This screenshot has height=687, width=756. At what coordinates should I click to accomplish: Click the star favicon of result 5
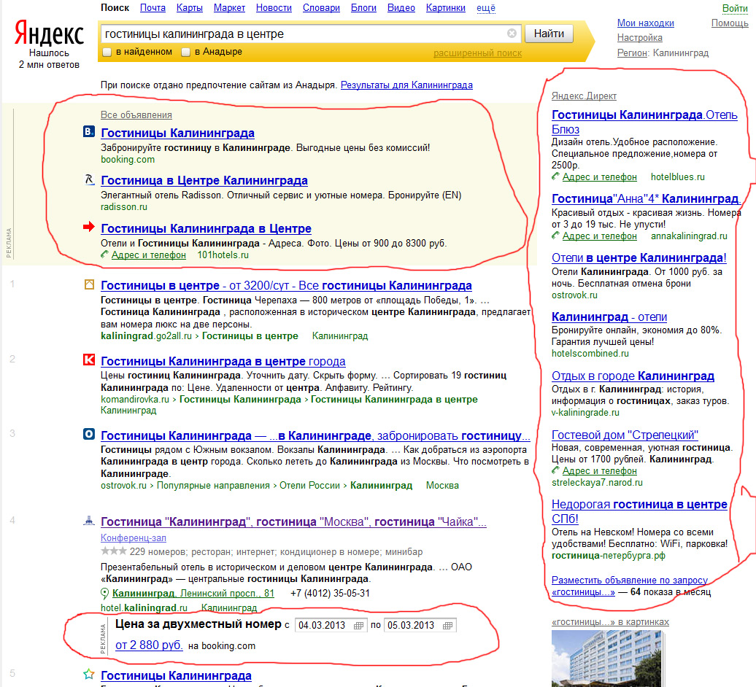coord(89,674)
